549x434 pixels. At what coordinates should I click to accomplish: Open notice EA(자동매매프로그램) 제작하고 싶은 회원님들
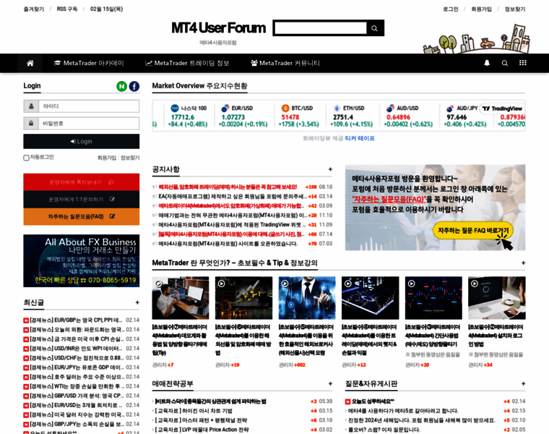pyautogui.click(x=233, y=196)
